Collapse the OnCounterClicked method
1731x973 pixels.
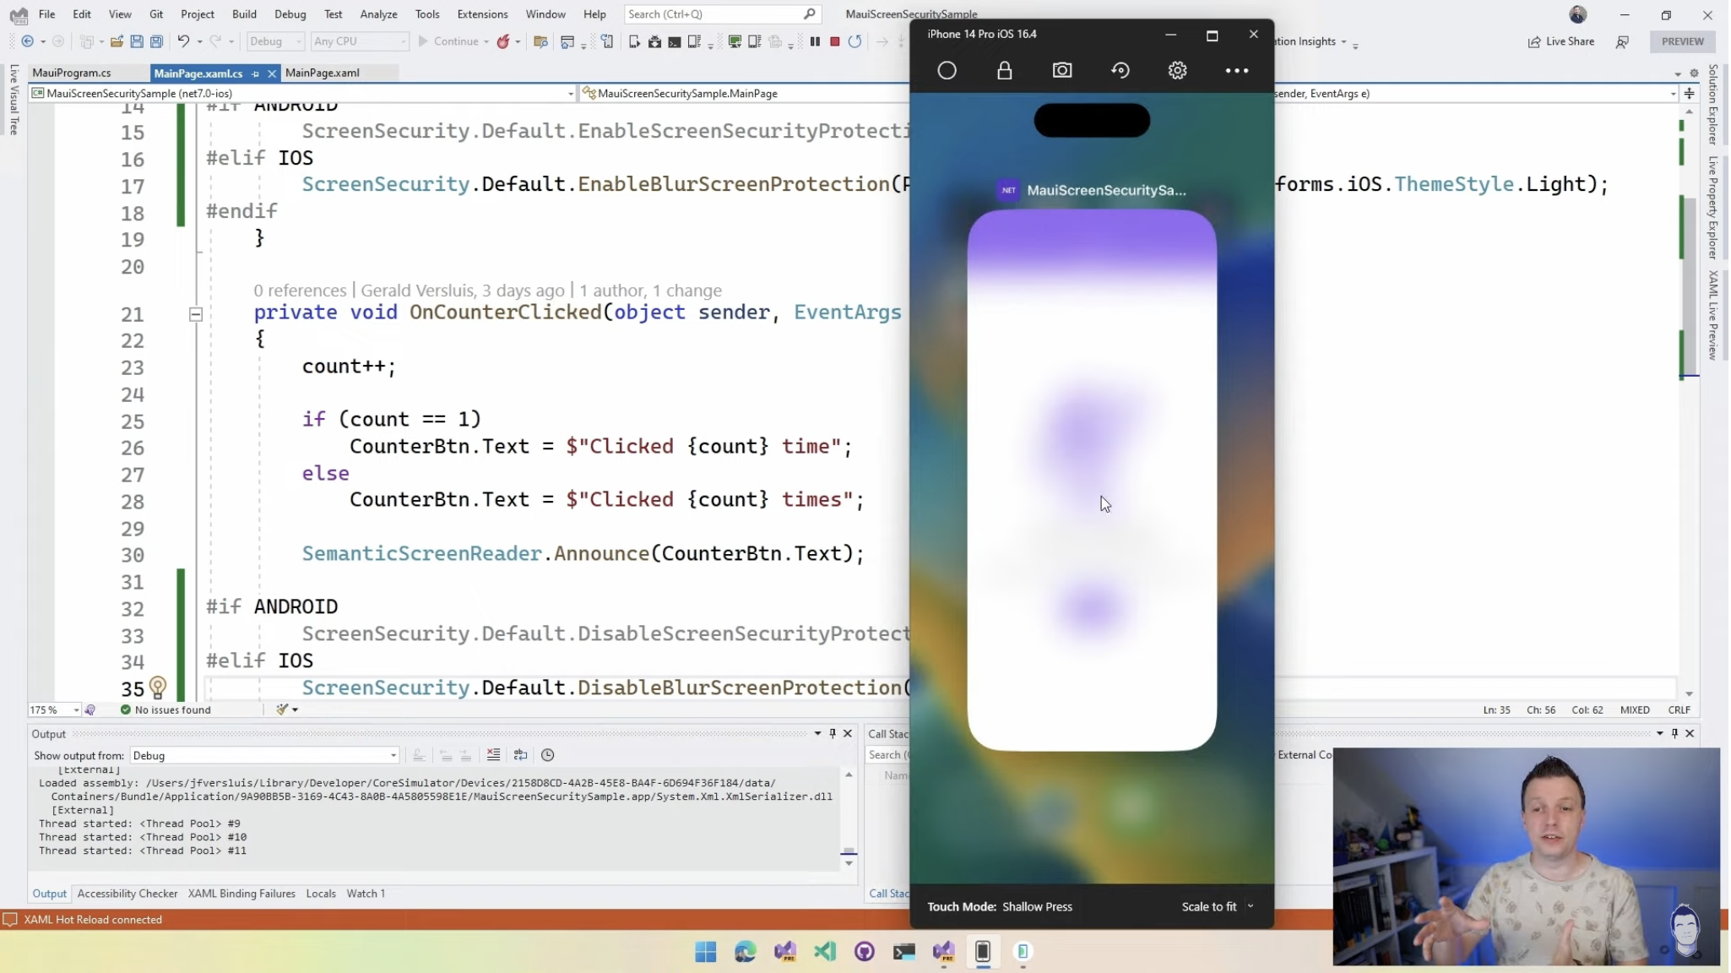coord(195,314)
